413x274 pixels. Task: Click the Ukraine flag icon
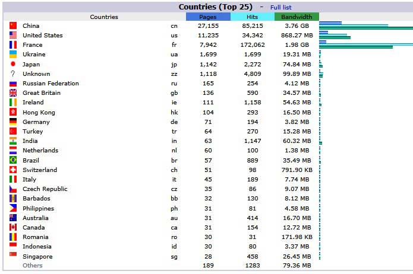pyautogui.click(x=13, y=54)
